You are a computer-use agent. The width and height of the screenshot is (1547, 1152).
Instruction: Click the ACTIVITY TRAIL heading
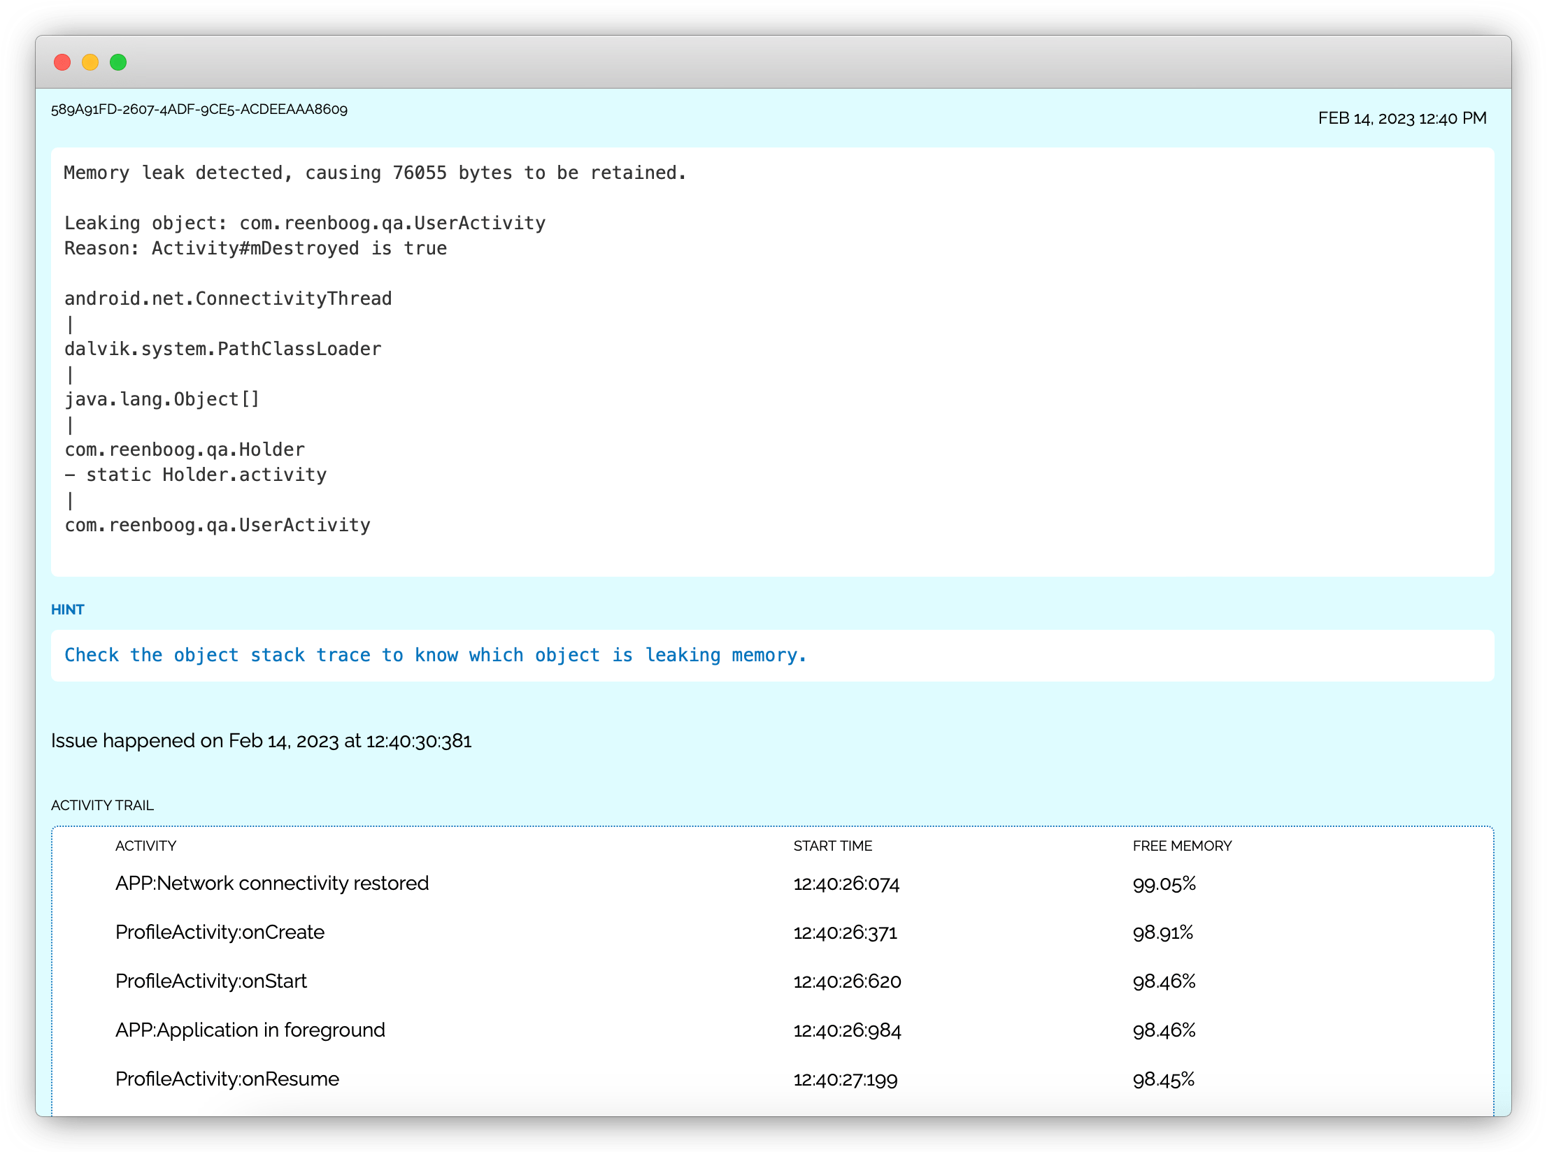click(x=102, y=805)
